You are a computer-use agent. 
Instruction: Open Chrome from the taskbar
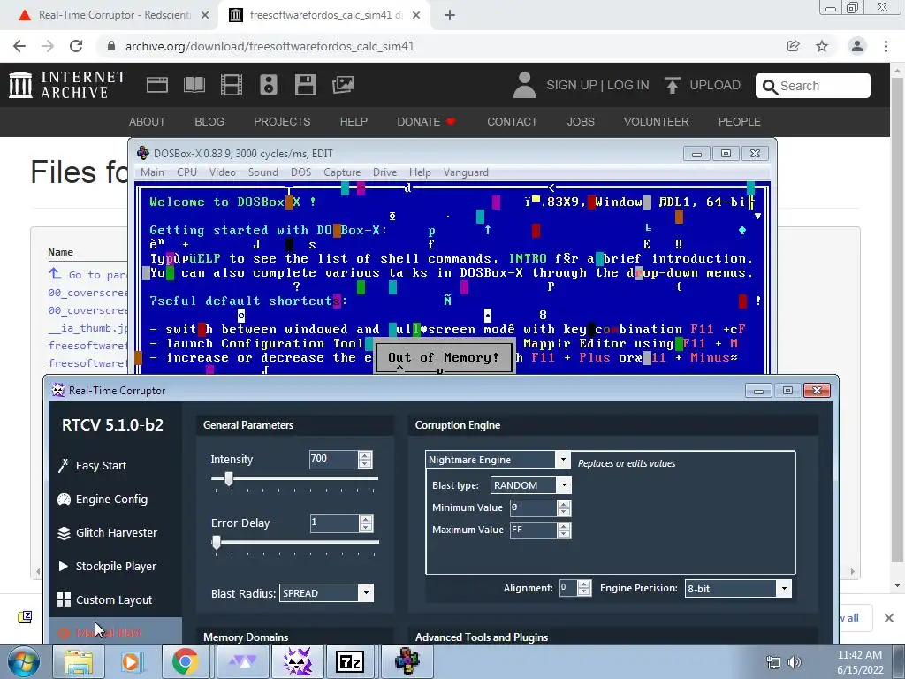click(185, 661)
